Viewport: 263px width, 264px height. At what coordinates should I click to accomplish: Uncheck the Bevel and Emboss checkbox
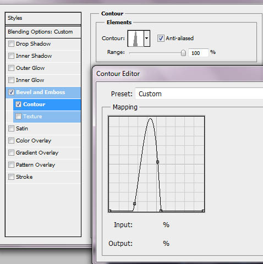[x=11, y=92]
